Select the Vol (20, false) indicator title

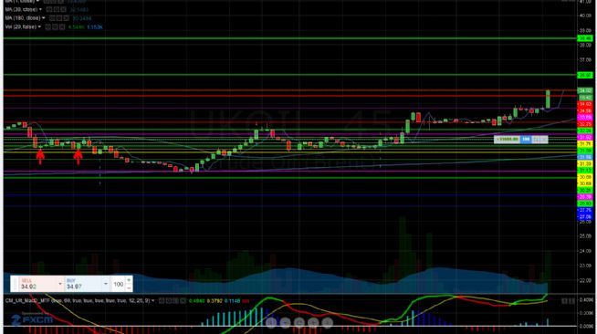tap(21, 26)
